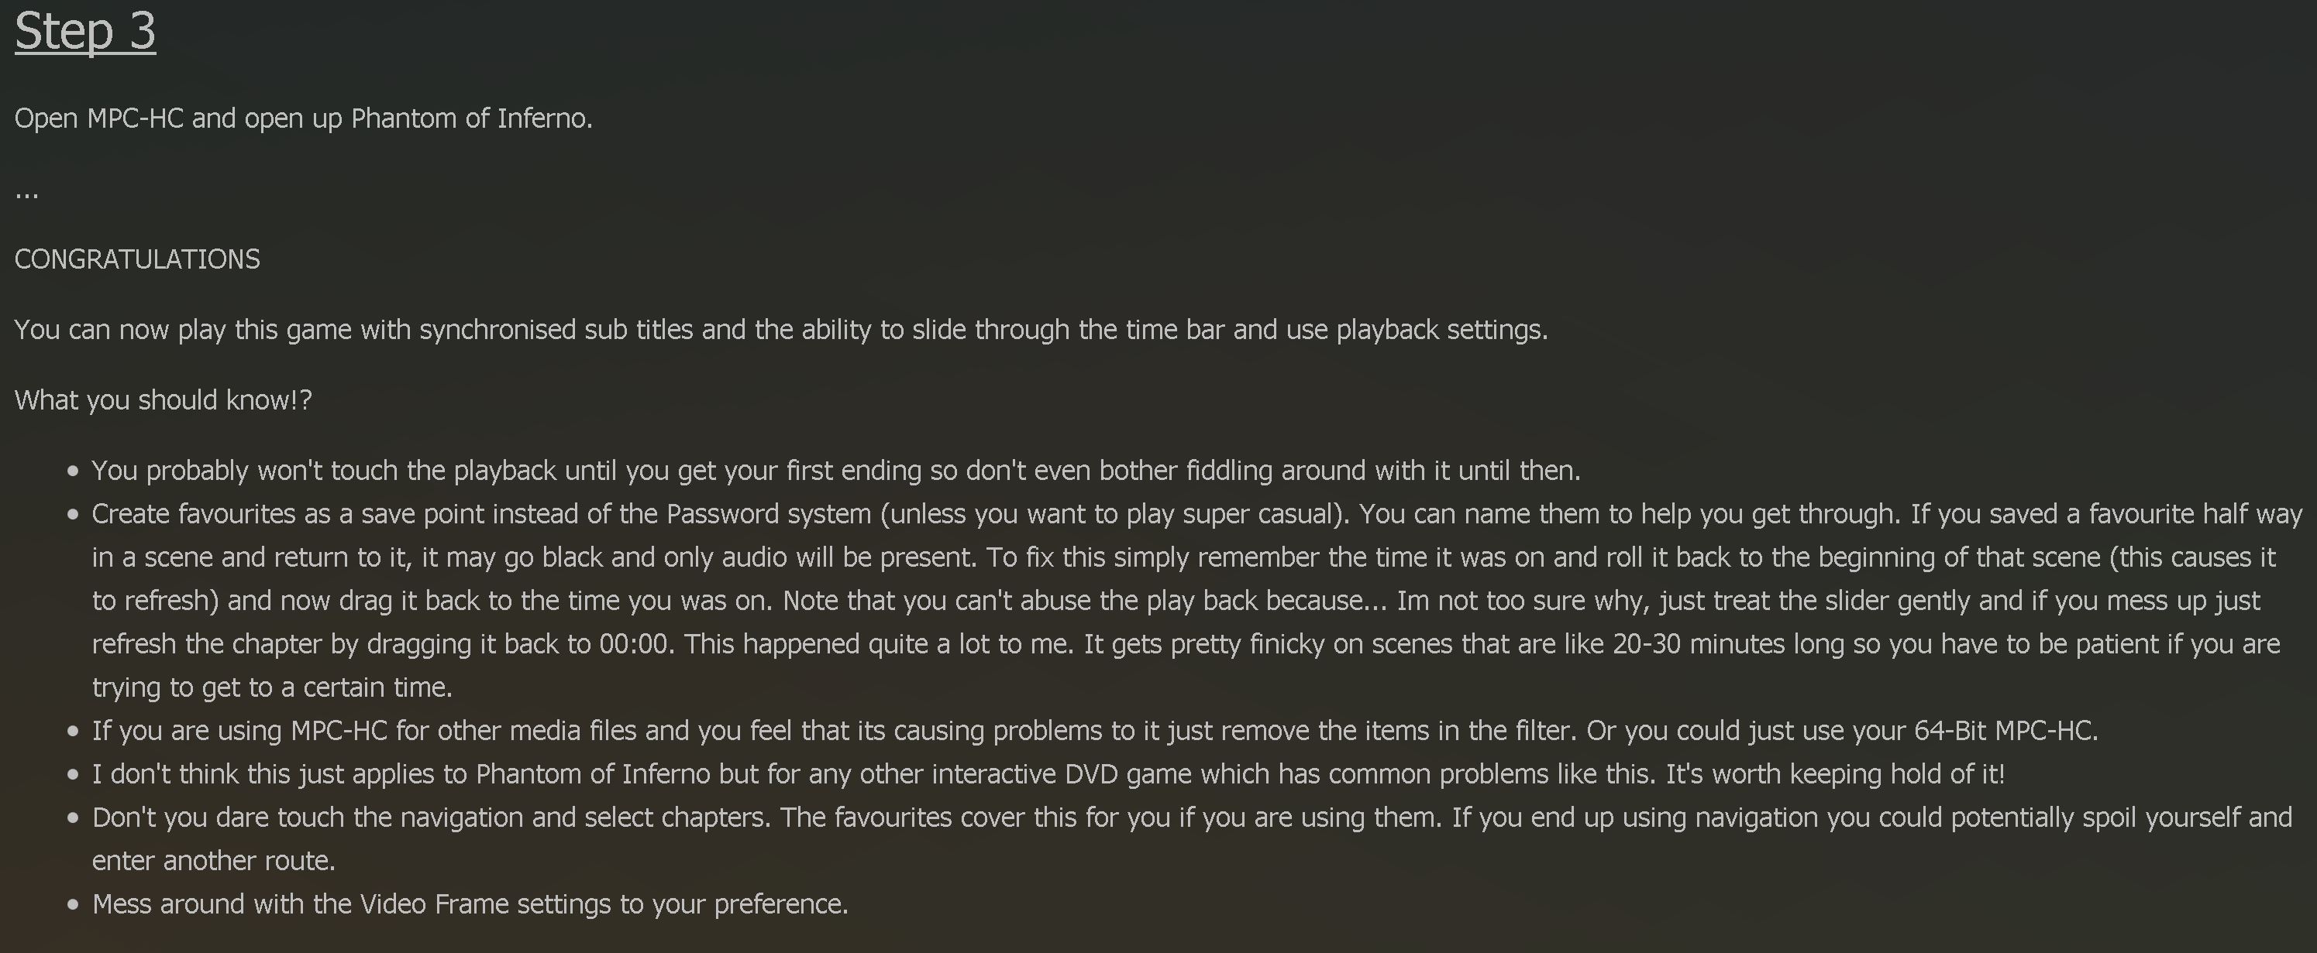
Task: Click the CONGRATULATIONS text
Action: (x=138, y=259)
